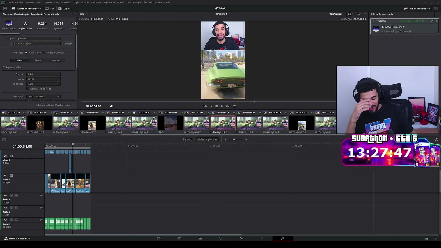Viewport: 441px width, 248px height.
Task: Toggle loop playback in the viewer
Action: 234,106
